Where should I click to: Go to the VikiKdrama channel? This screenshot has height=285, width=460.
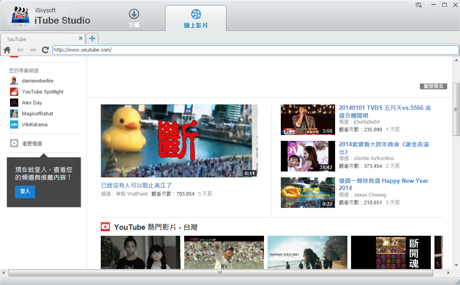pyautogui.click(x=35, y=124)
